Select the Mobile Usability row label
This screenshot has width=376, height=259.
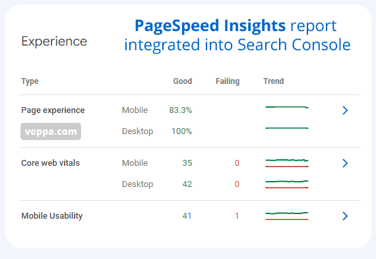52,216
